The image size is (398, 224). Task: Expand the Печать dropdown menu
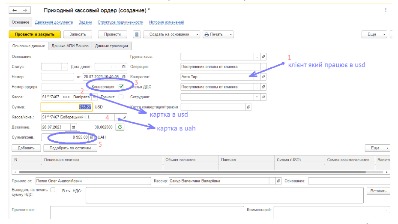click(231, 34)
